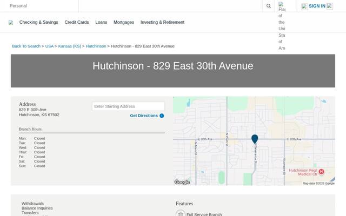Open Mortgages menu
Image resolution: width=346 pixels, height=216 pixels.
click(124, 22)
